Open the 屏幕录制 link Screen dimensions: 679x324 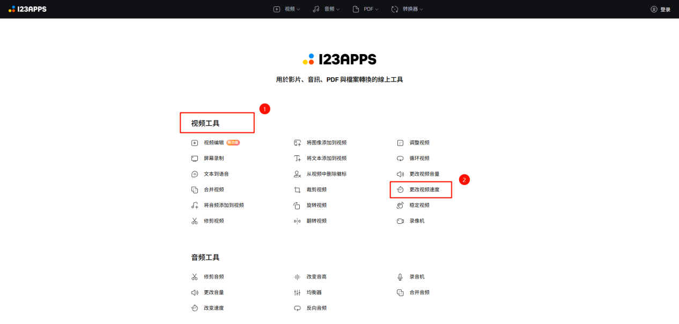click(214, 159)
